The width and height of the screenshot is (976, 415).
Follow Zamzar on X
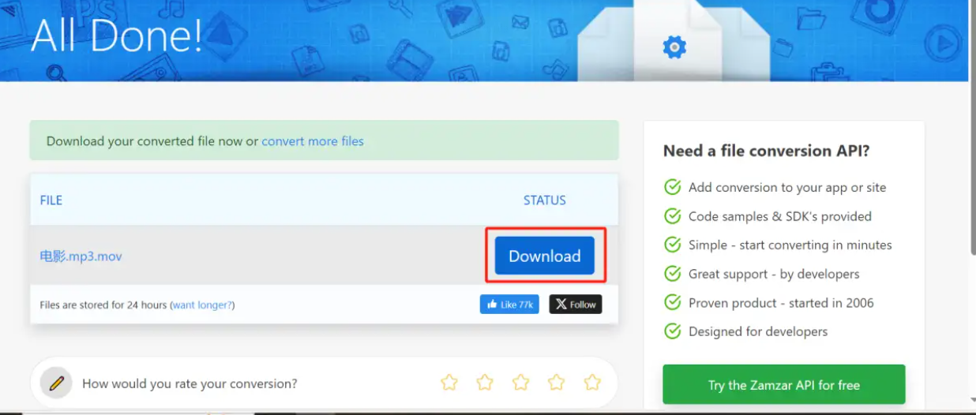[576, 304]
